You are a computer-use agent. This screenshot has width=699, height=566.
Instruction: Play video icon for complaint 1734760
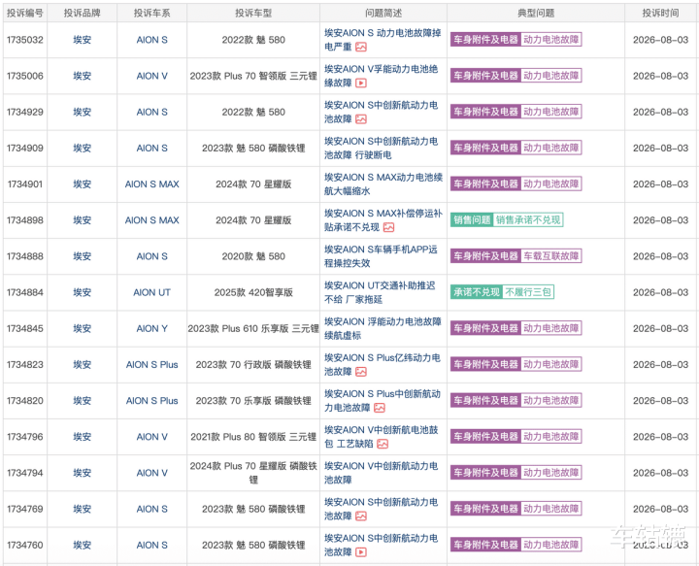coord(361,552)
